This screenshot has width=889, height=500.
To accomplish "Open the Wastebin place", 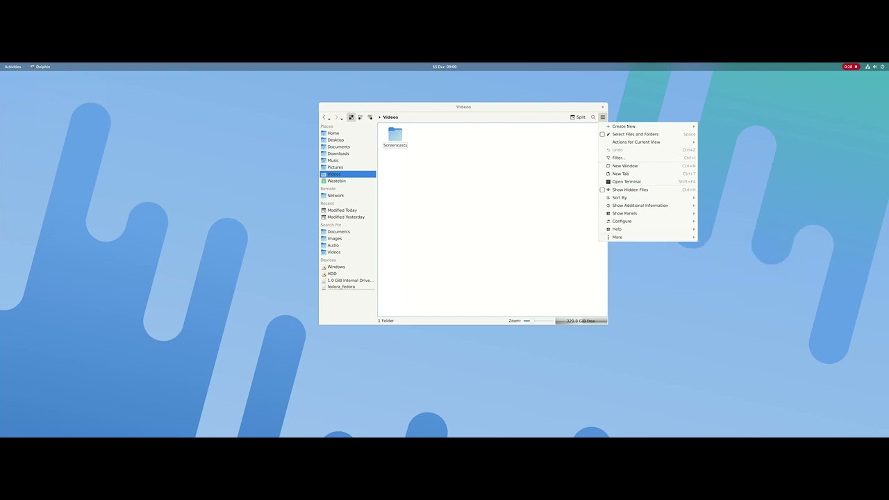I will (x=348, y=181).
